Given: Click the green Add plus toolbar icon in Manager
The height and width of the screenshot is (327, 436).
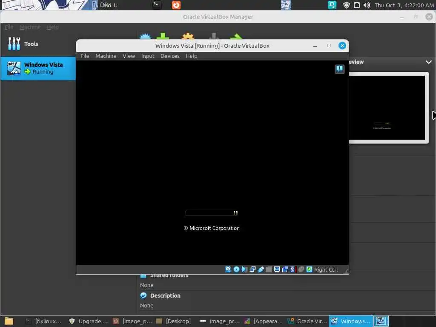Looking at the screenshot, I should 163,37.
